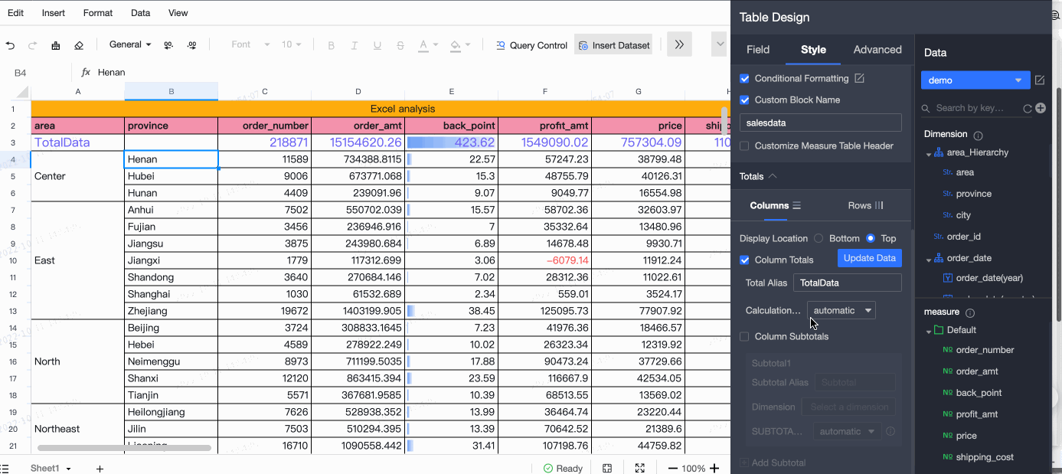Refresh the dataset field list

pos(1028,109)
